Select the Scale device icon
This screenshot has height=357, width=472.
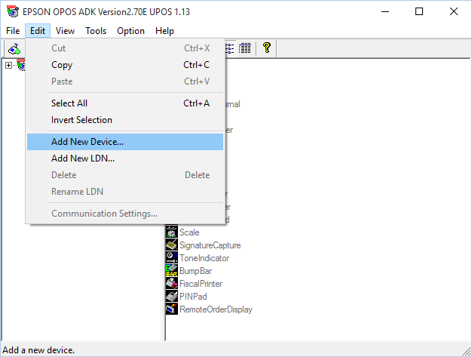172,232
